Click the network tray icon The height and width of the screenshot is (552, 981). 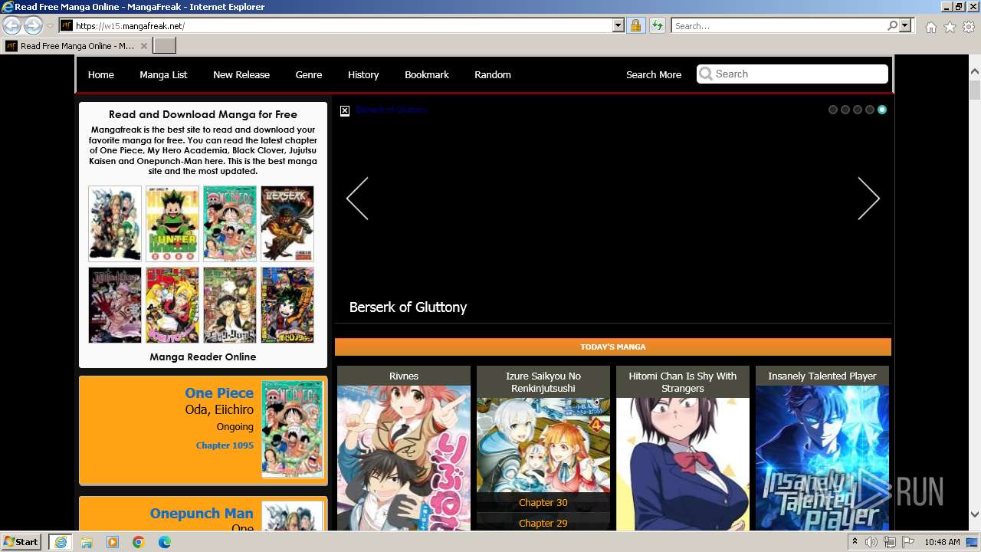[x=889, y=542]
